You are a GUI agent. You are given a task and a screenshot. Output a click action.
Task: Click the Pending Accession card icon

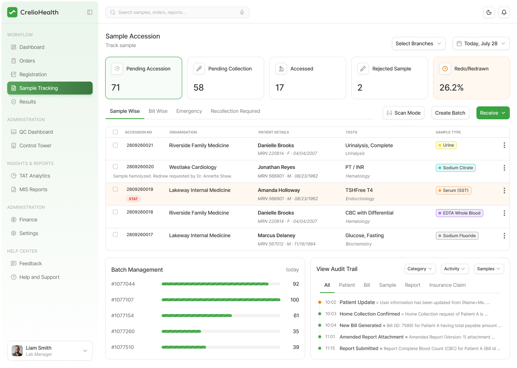(x=117, y=69)
